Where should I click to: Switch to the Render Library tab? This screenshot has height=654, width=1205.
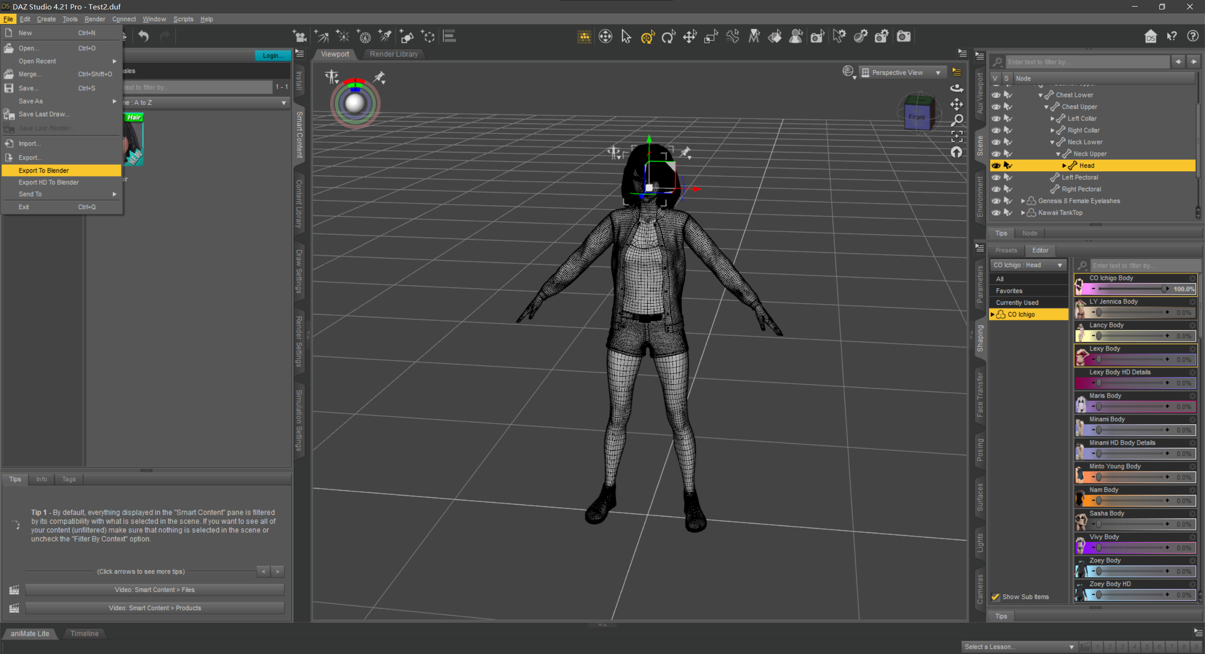coord(394,54)
